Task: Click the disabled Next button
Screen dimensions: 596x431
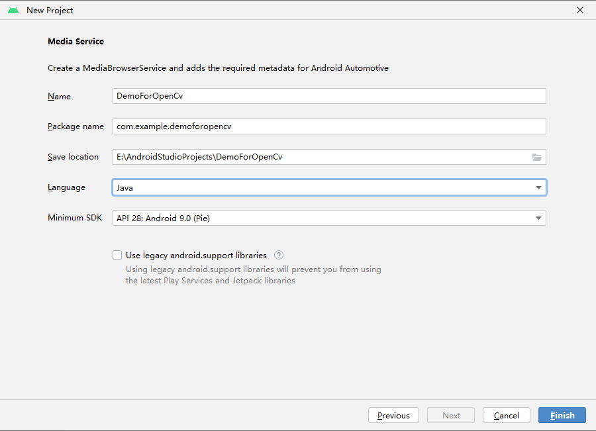Action: click(x=451, y=415)
